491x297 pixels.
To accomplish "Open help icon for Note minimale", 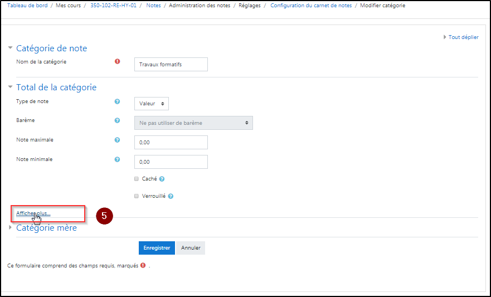I will coord(117,159).
